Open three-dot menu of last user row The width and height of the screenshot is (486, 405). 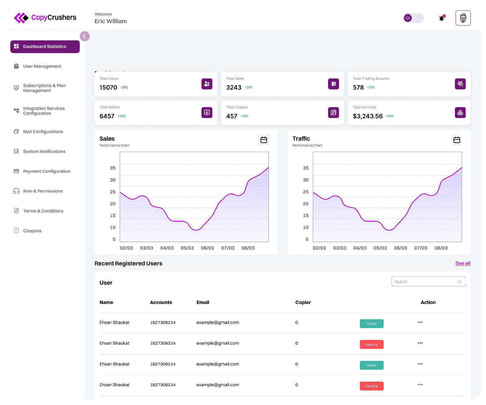420,385
